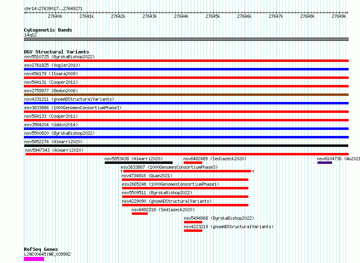This screenshot has height=263, width=360.
Task: Click the 27644k ruler tick label
Action: 181,16
